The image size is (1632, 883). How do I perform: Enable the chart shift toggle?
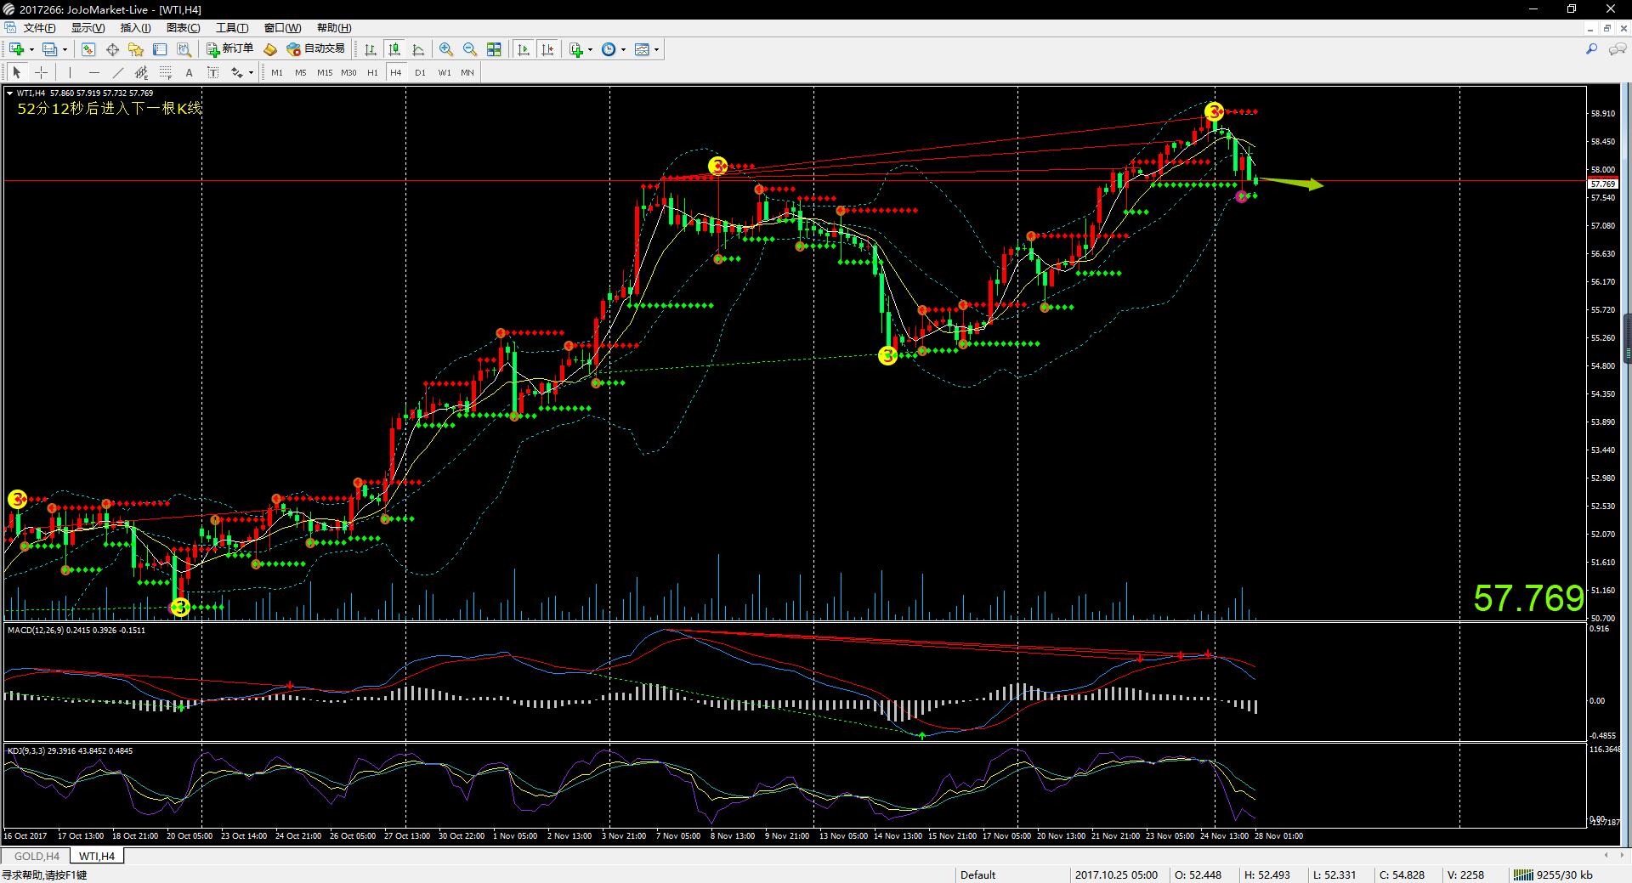pyautogui.click(x=547, y=50)
